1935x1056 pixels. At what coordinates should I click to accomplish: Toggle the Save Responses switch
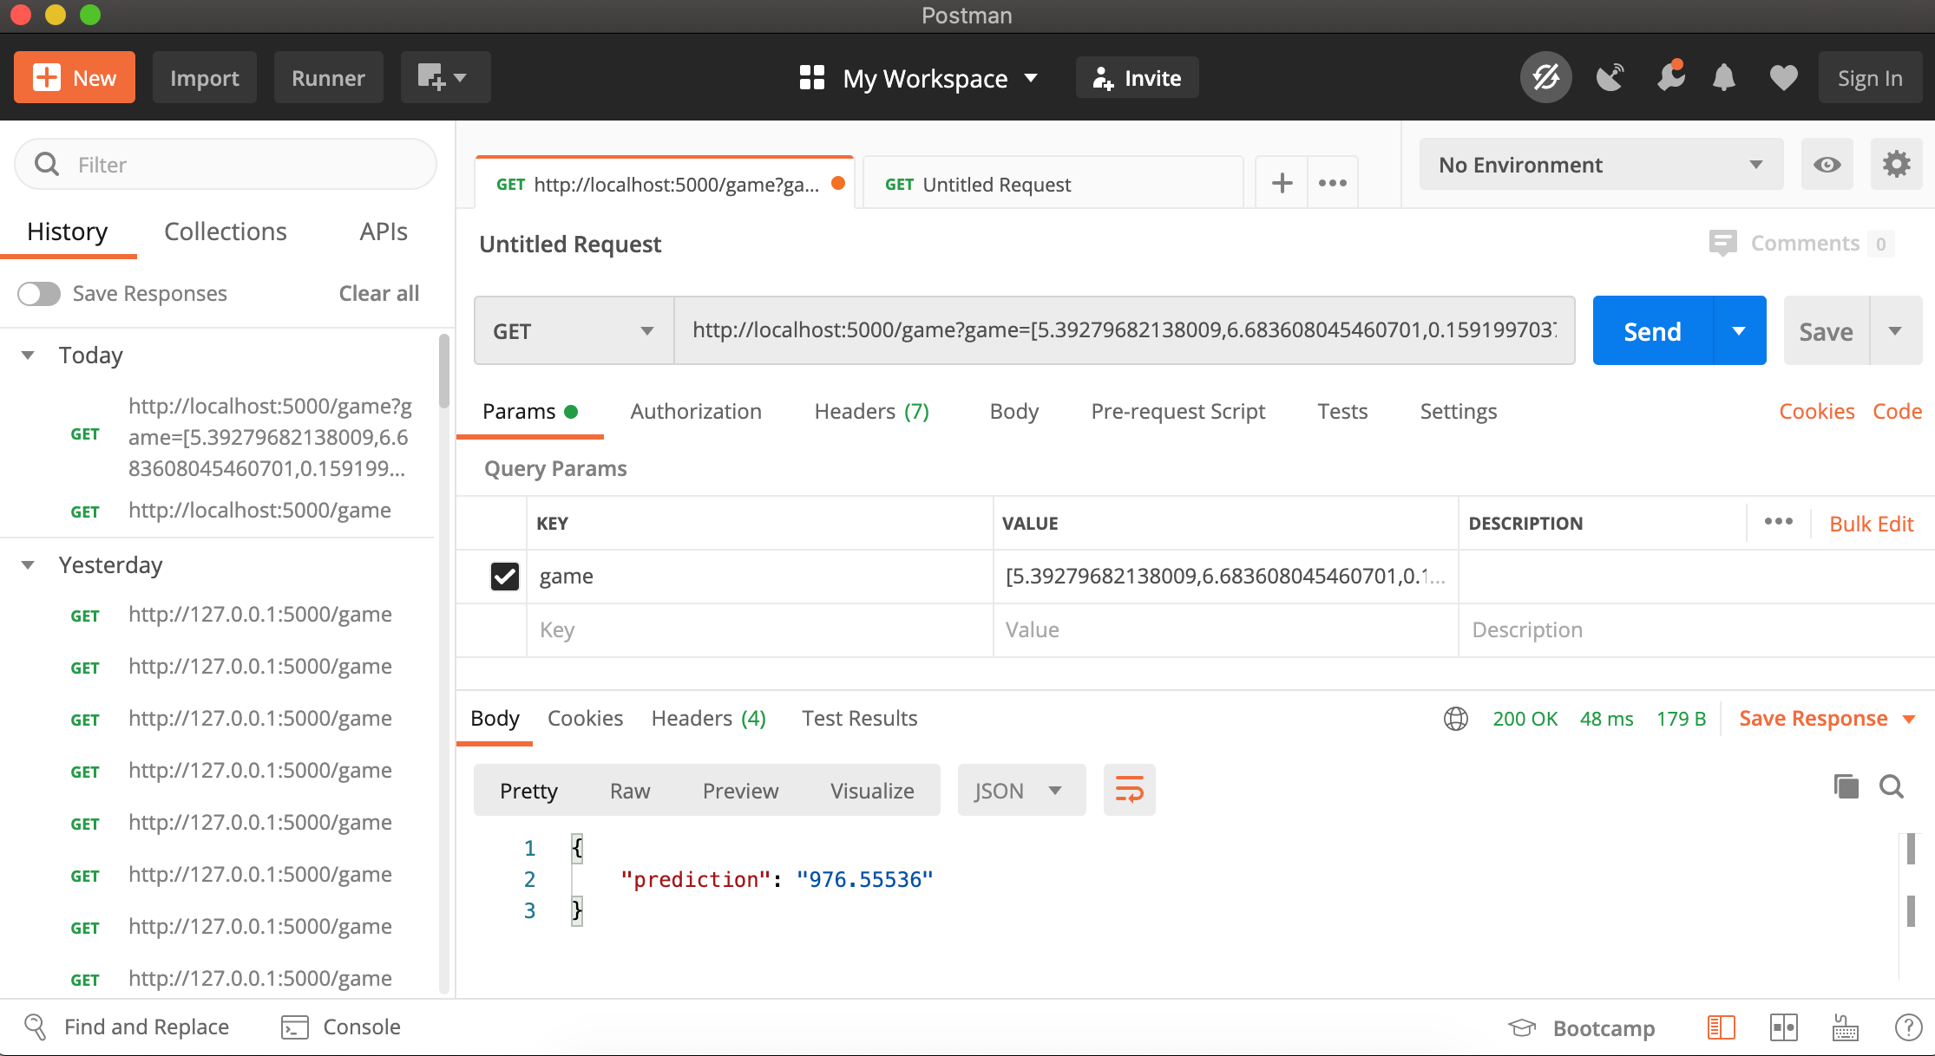tap(39, 294)
